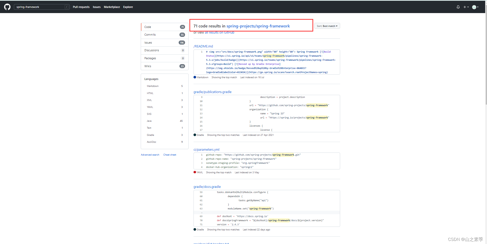Expand the plus create-new menu
Image resolution: width=487 pixels, height=244 pixels.
point(466,7)
